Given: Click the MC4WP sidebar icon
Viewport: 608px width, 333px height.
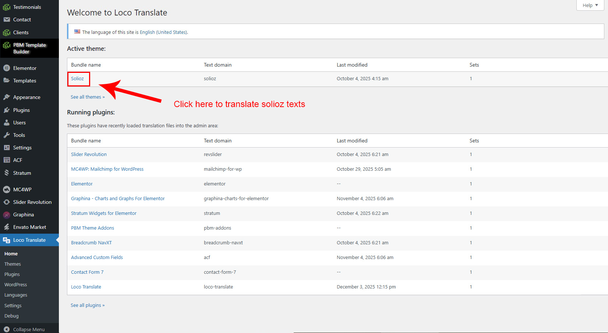Looking at the screenshot, I should (x=7, y=189).
